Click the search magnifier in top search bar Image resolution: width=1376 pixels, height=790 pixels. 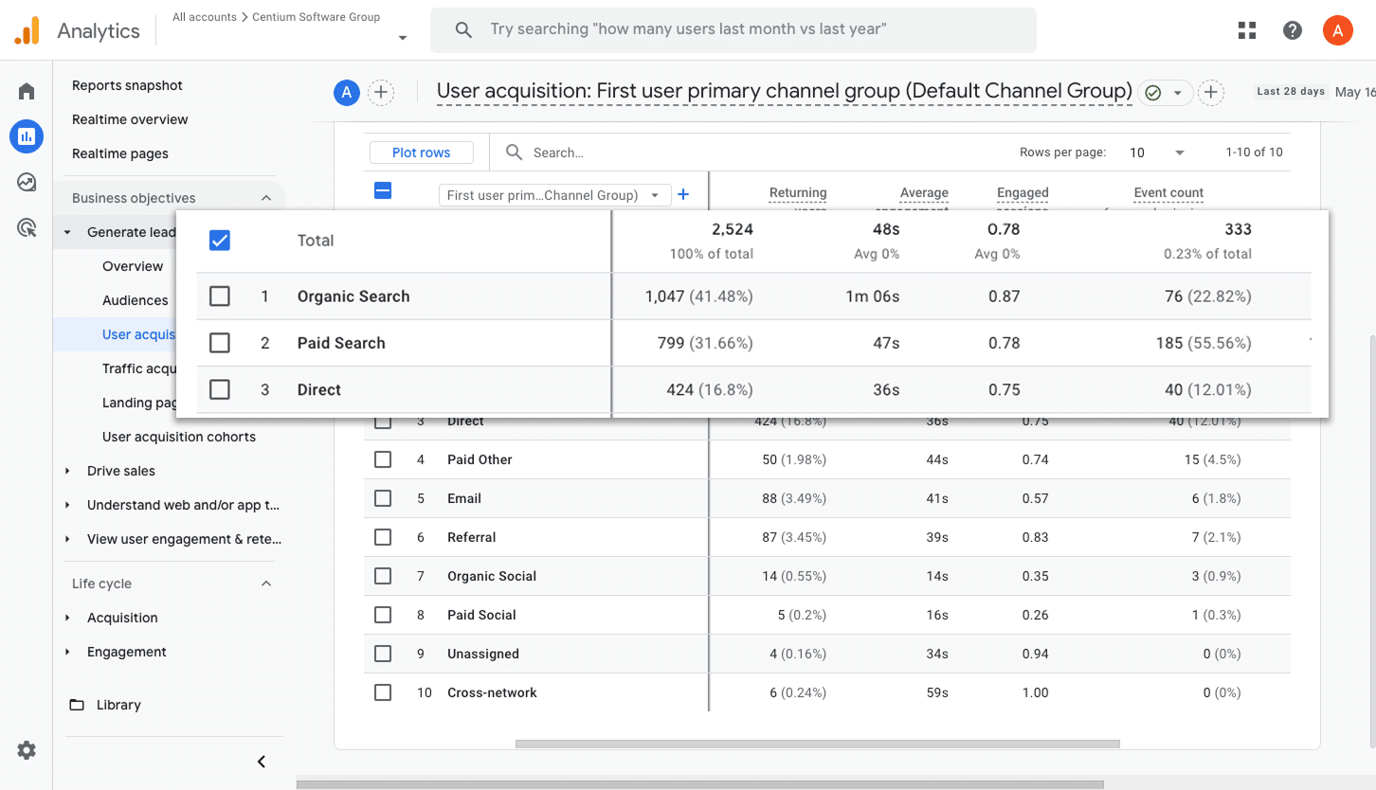(x=463, y=29)
